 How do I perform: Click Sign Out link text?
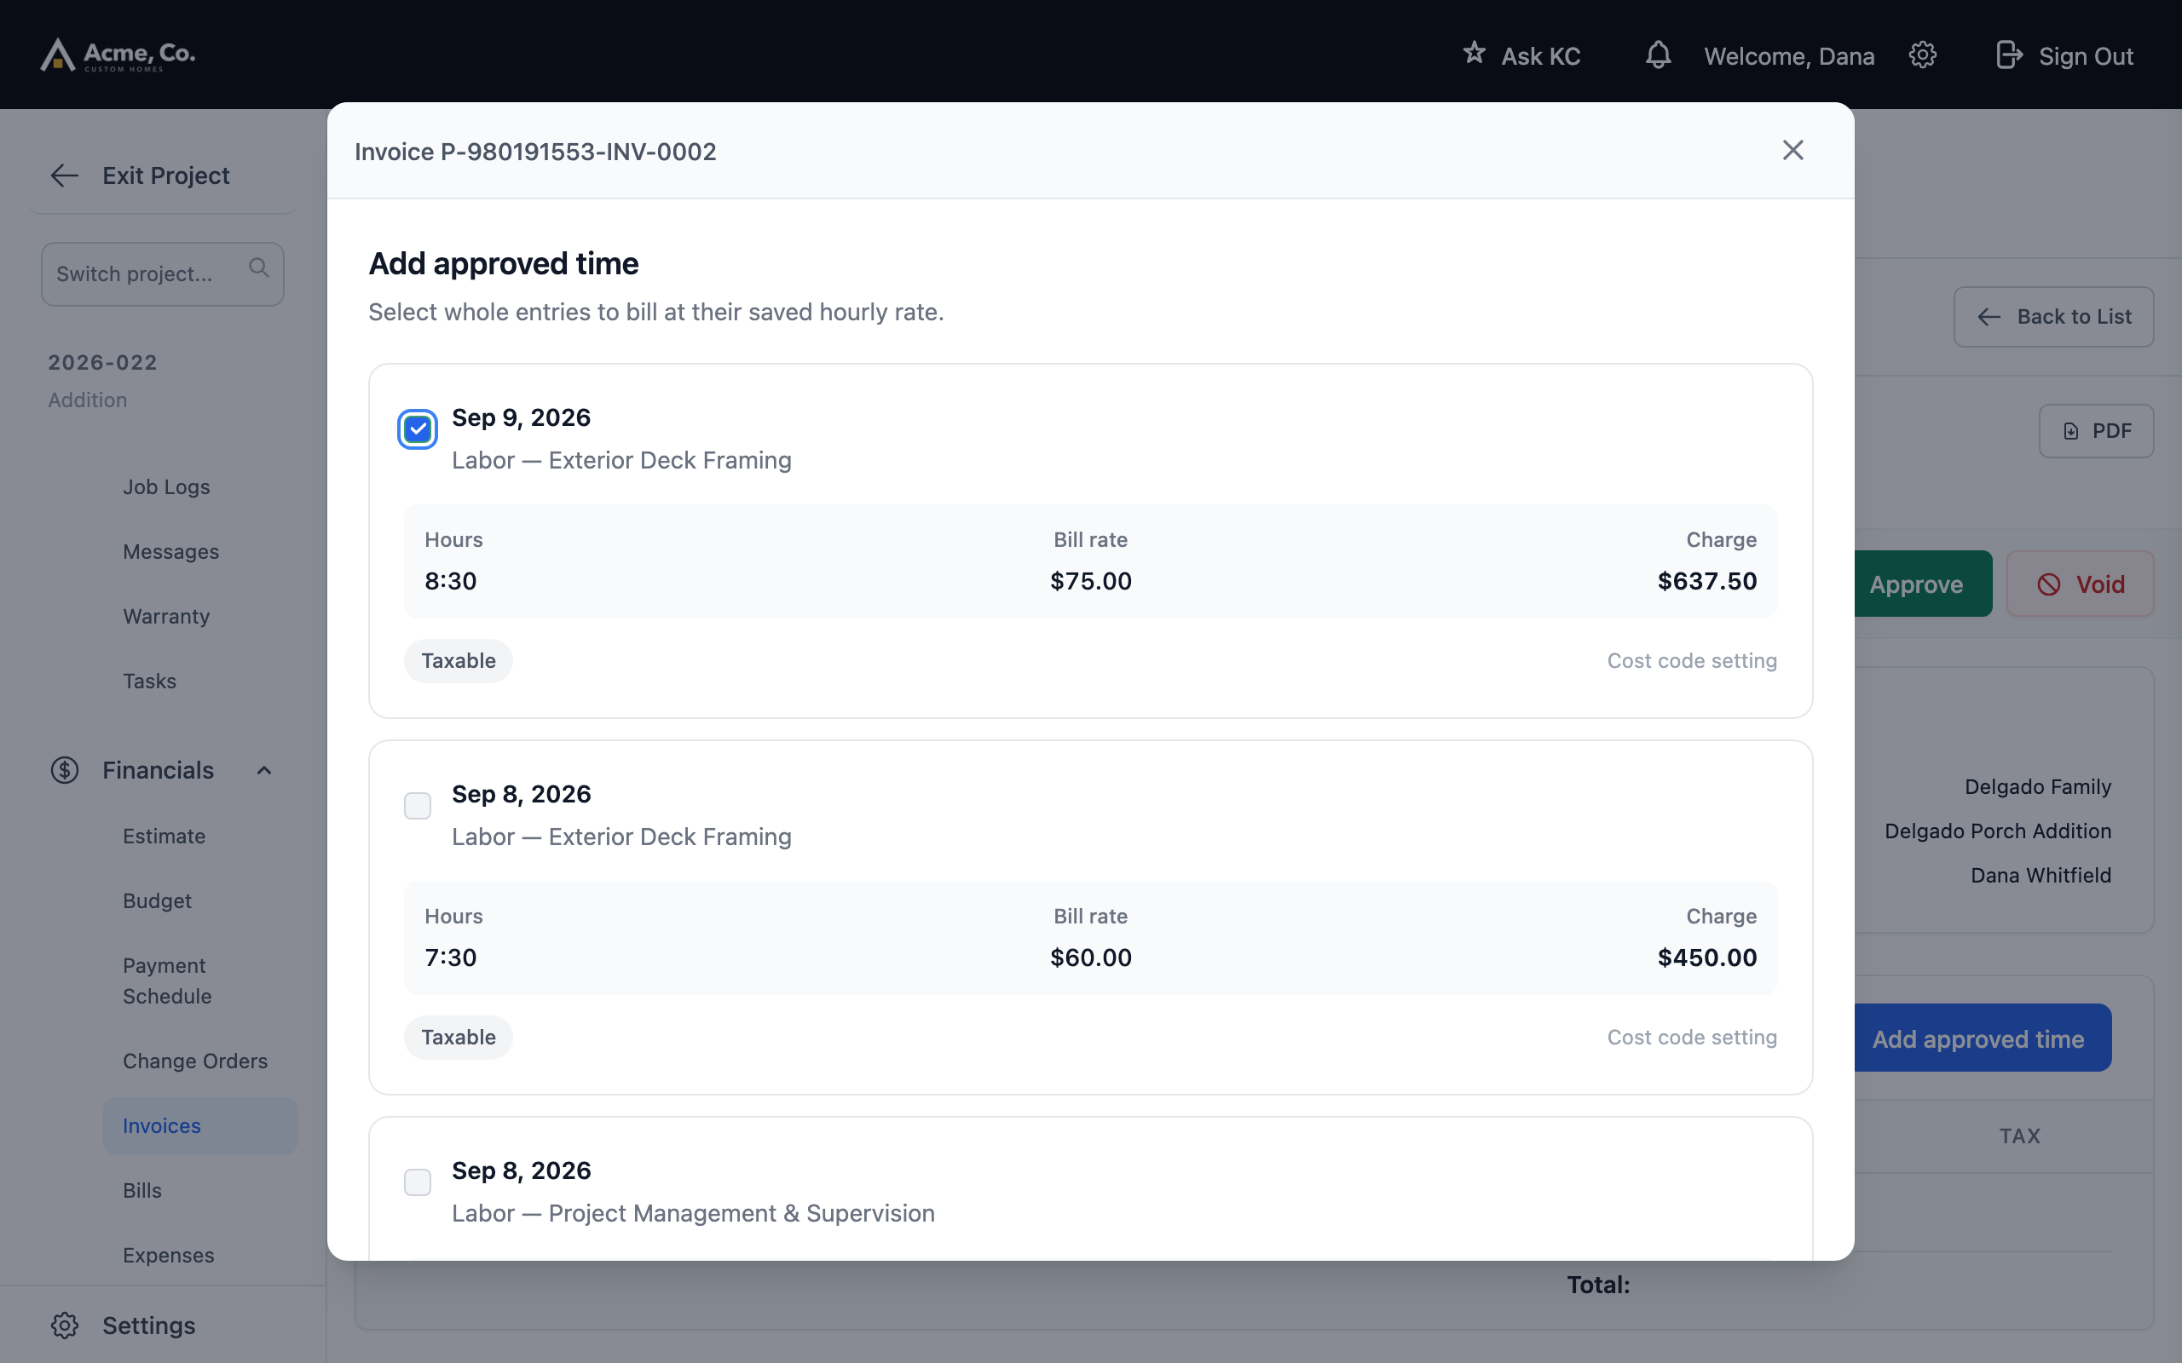coord(2087,56)
